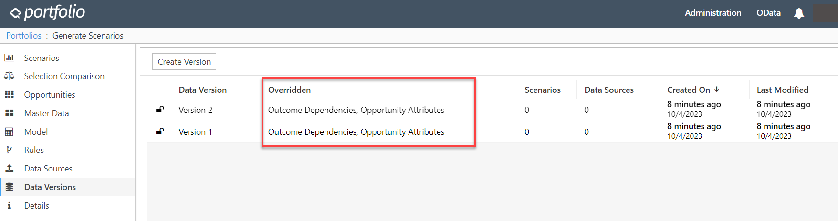
Task: Click the Opportunities grid icon
Action: [x=9, y=95]
